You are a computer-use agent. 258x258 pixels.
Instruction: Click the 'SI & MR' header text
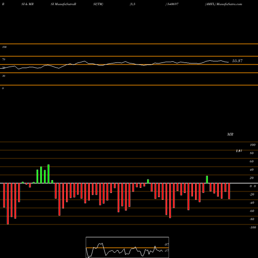click(x=27, y=4)
